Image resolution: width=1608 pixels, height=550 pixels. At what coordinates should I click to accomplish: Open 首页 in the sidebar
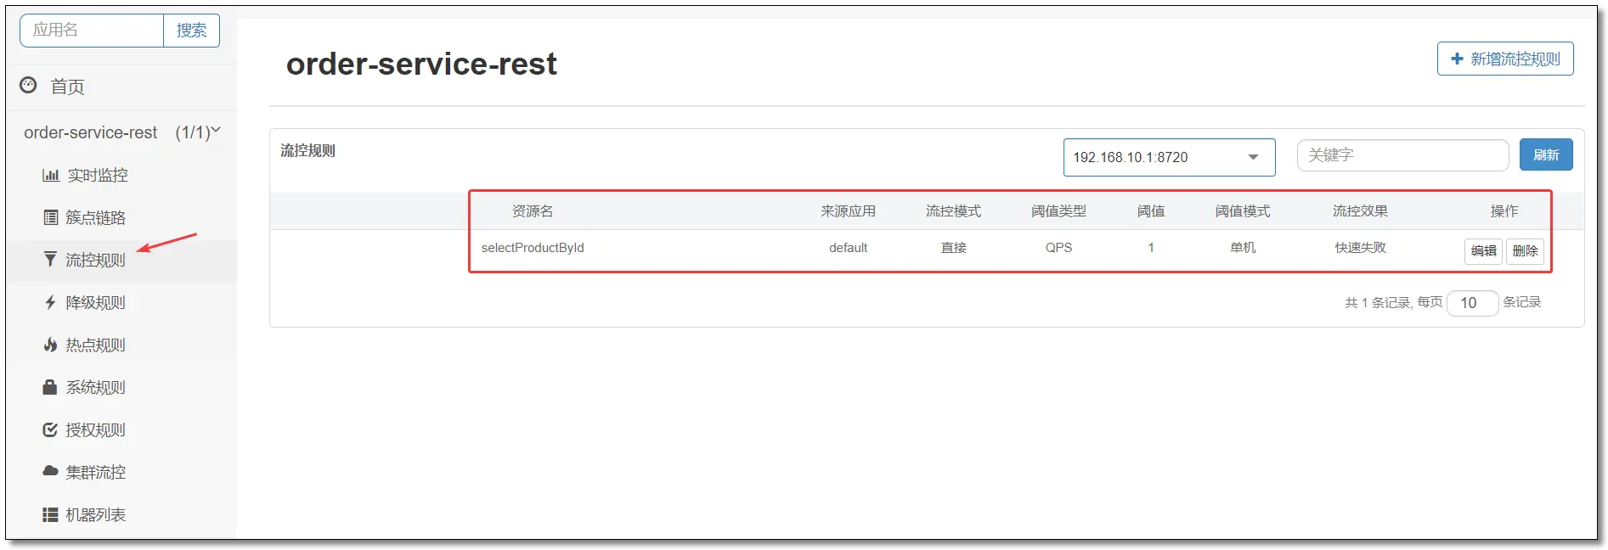coord(67,87)
